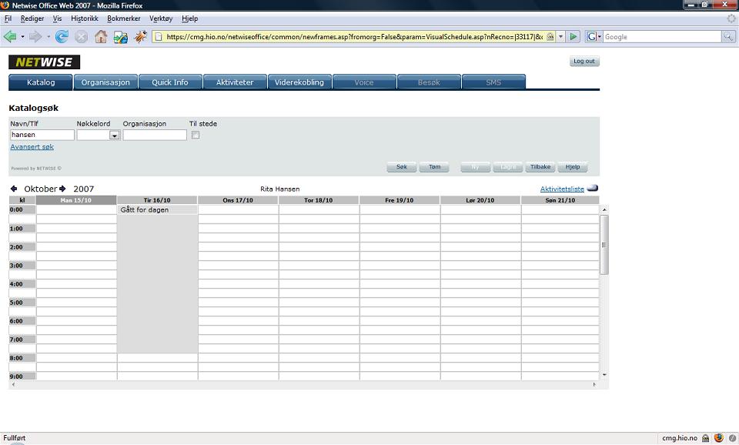Image resolution: width=739 pixels, height=445 pixels.
Task: Go back with the green Back arrow
Action: 10,36
